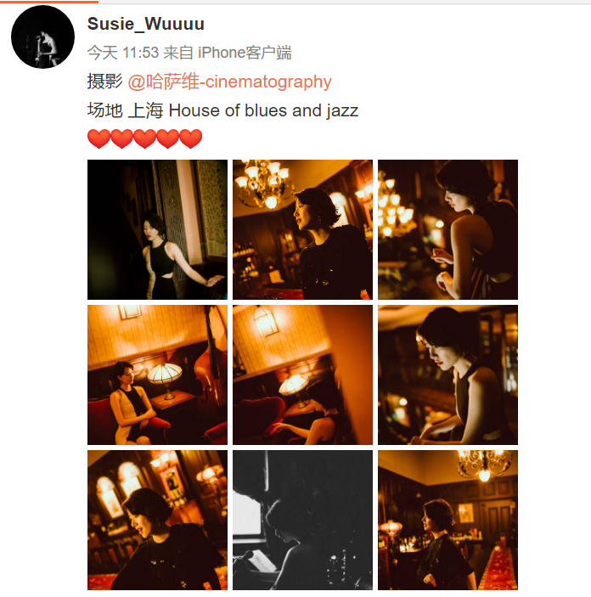Click the first red heart emoji
This screenshot has width=591, height=597.
(99, 138)
